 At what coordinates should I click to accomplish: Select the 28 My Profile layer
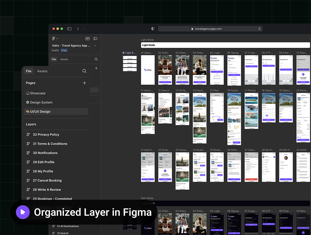(x=43, y=171)
